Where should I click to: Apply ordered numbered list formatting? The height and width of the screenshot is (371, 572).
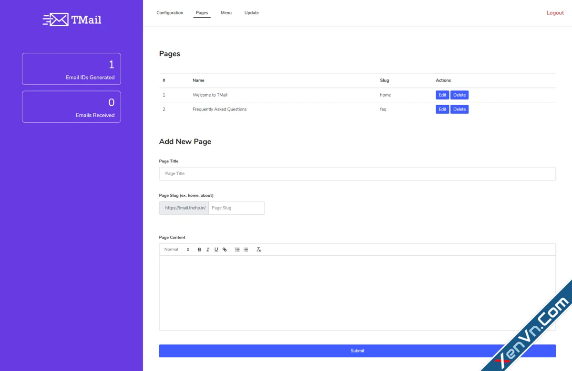coord(237,250)
